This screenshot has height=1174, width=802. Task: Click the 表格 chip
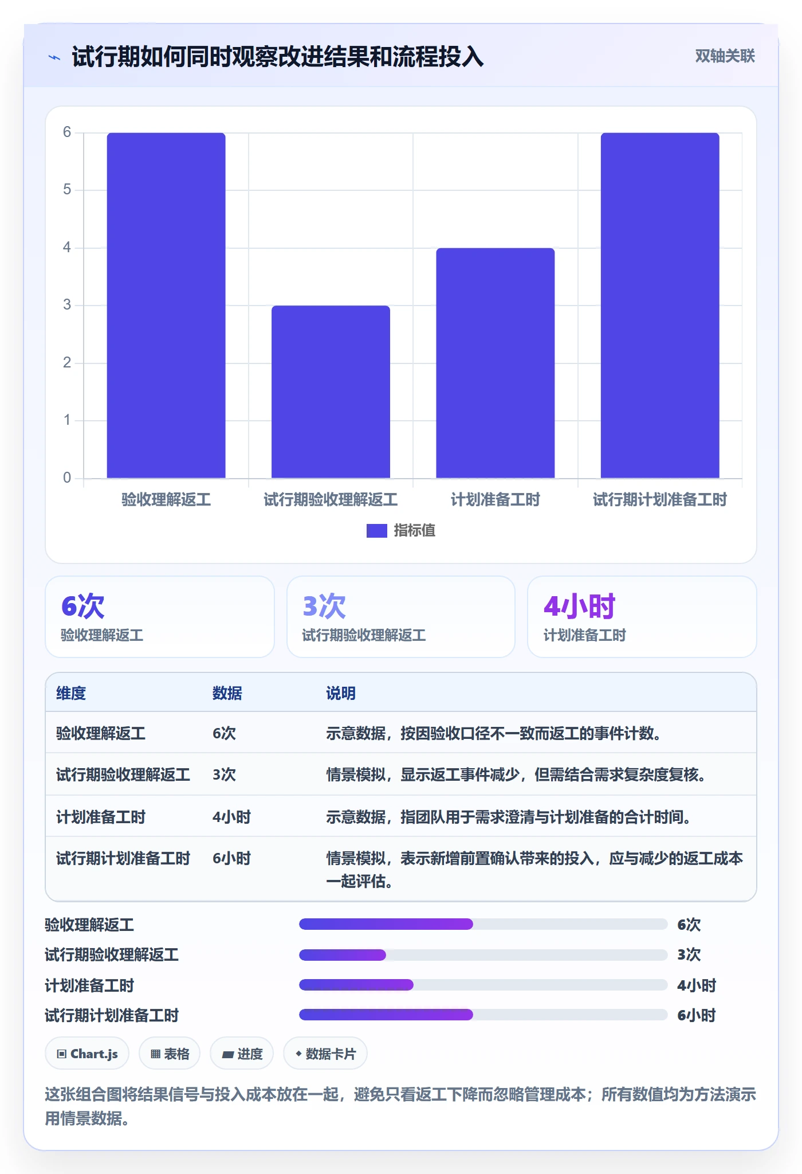pos(170,1054)
